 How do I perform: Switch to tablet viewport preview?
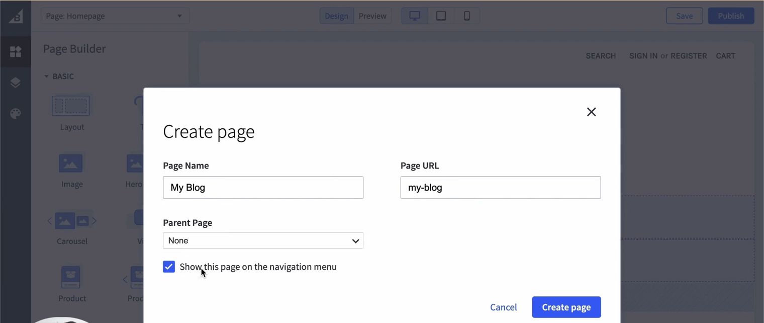coord(441,16)
